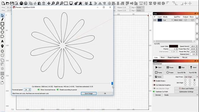Image resolution: width=199 pixels, height=112 pixels.
Task: Click the Cuts panel horizontal scrollbar
Action: [x=174, y=41]
